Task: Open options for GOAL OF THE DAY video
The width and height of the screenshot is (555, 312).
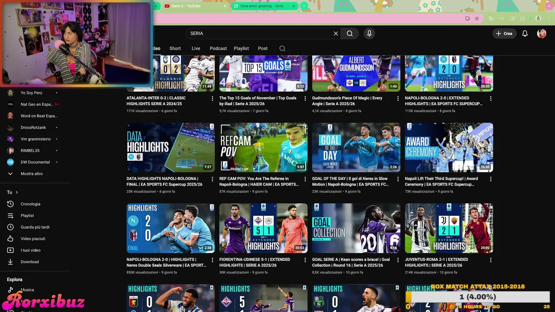Action: [398, 179]
